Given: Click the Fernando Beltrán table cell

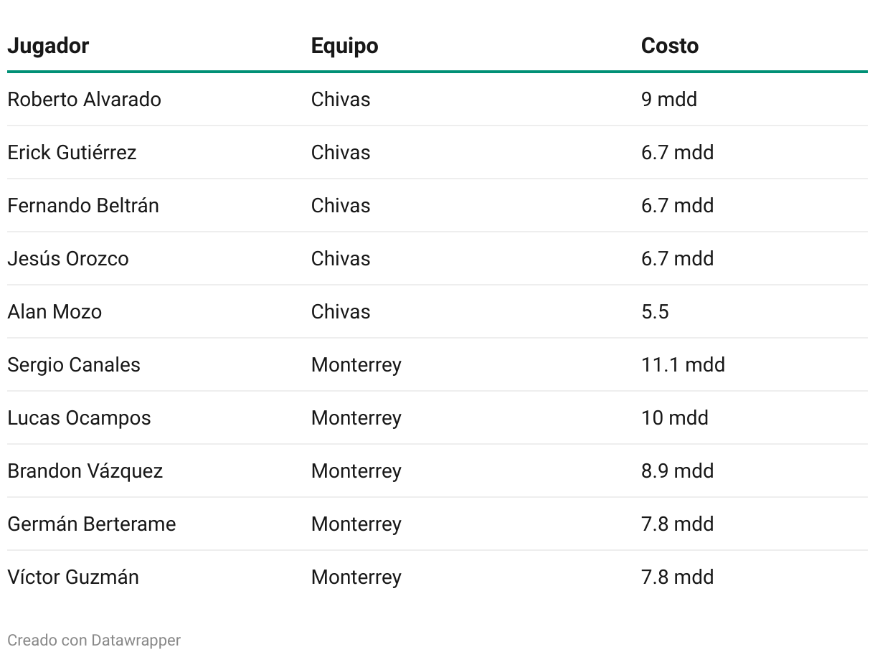Looking at the screenshot, I should pos(83,205).
